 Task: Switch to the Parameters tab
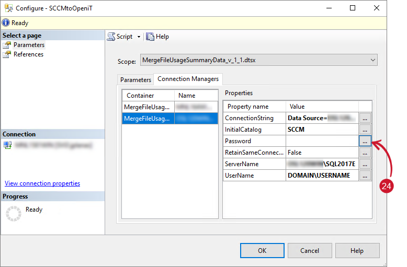click(135, 80)
